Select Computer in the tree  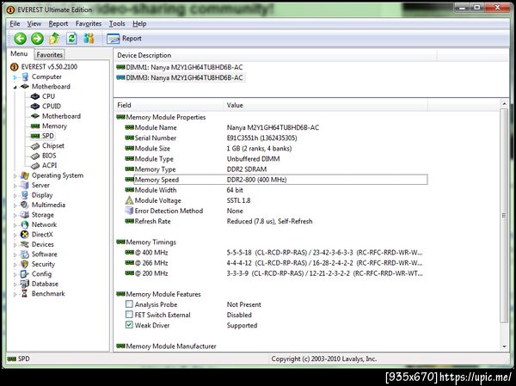(46, 77)
